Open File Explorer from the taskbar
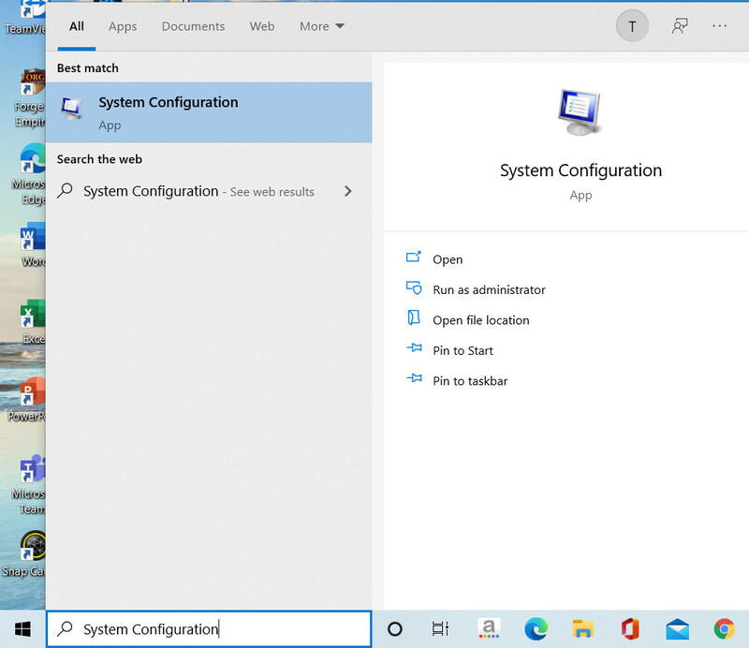Image resolution: width=749 pixels, height=648 pixels. point(582,629)
